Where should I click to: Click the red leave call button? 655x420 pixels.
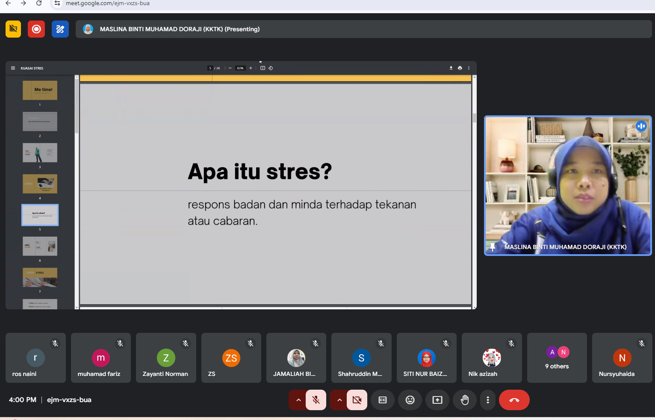point(514,400)
